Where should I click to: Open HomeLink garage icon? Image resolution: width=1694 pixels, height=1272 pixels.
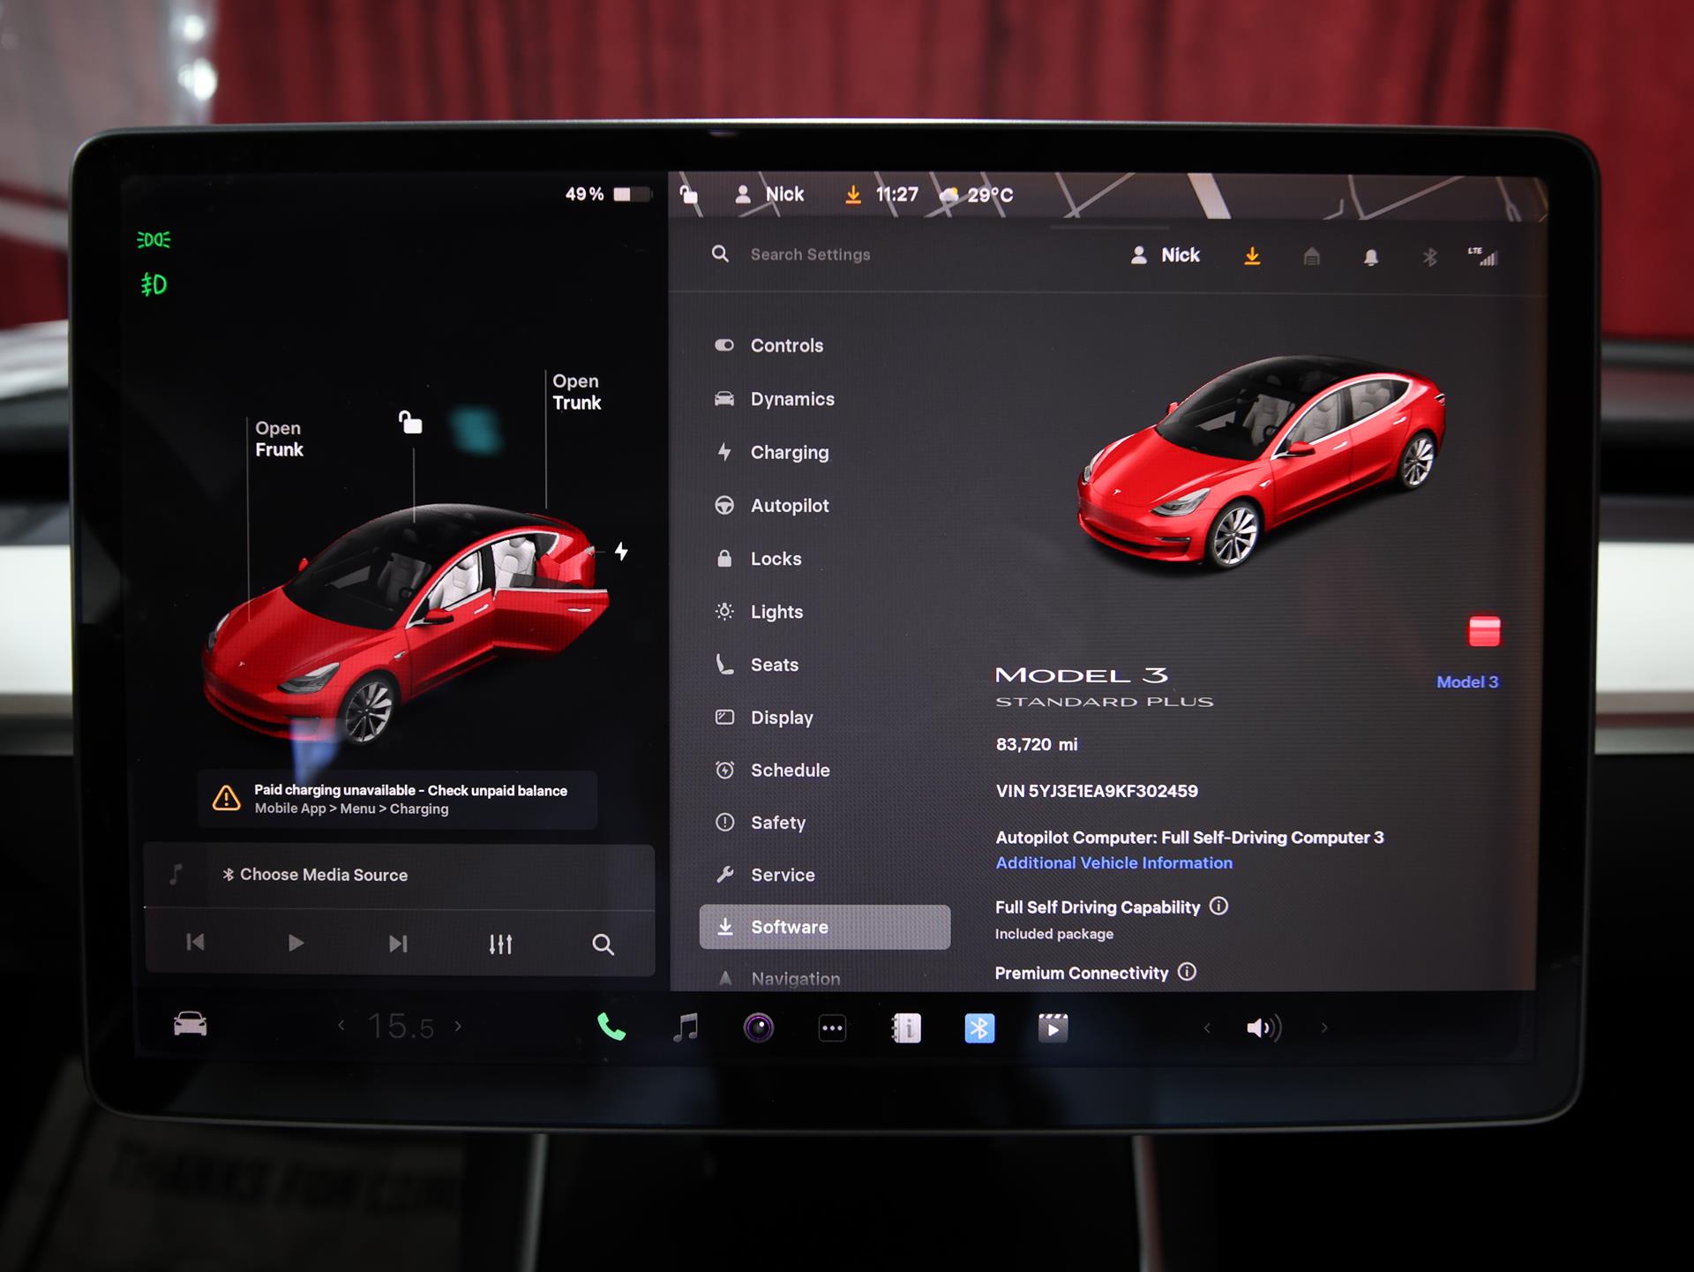tap(1311, 257)
